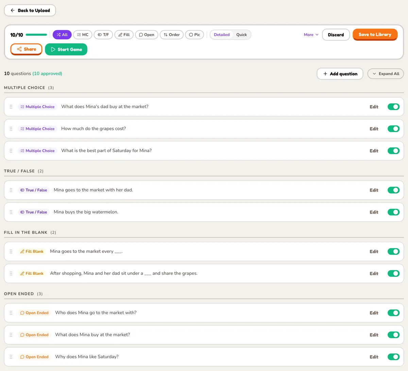
Task: Turn off 'What does Mina buy at the market?' toggle
Action: [393, 335]
